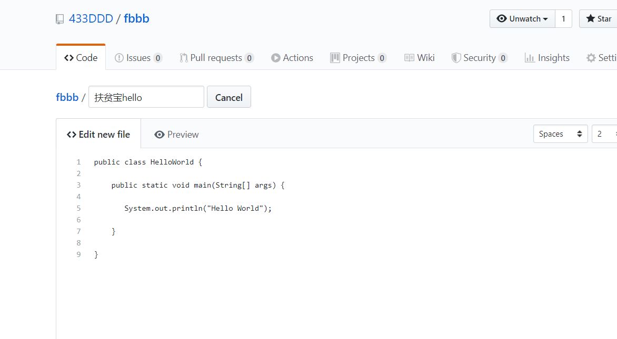Screen dimensions: 617x339
Task: Click the Issues exclamation icon
Action: [119, 58]
